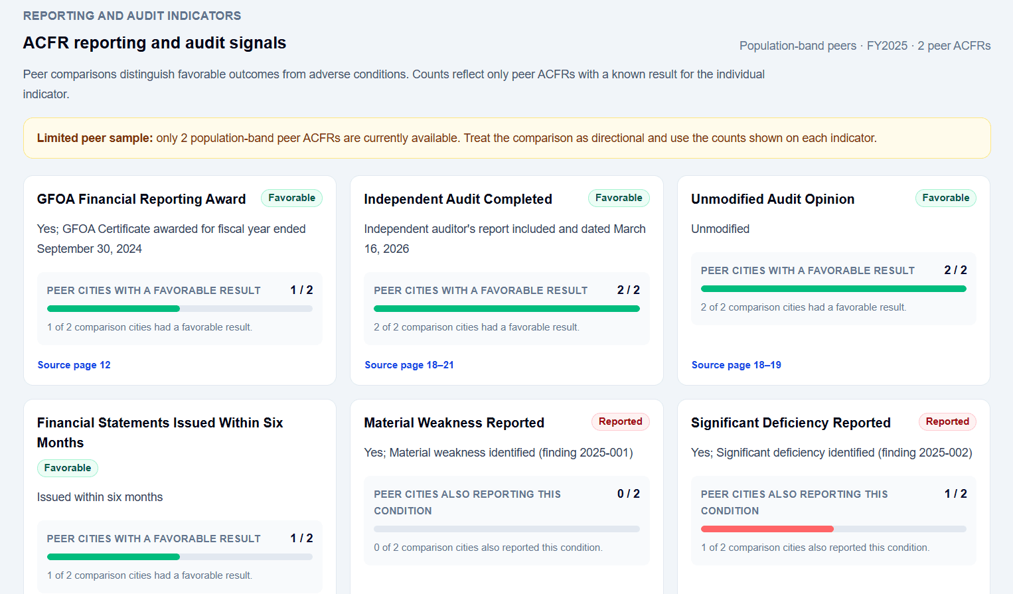Click Financial Statements card Favorable badge

68,468
